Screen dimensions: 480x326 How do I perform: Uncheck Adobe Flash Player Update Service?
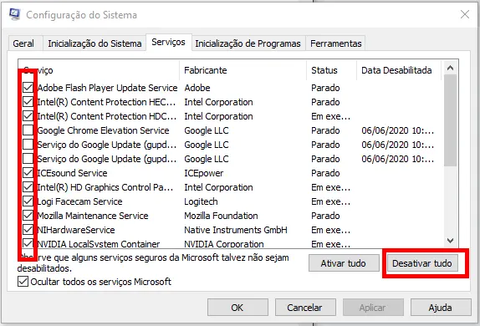click(28, 88)
